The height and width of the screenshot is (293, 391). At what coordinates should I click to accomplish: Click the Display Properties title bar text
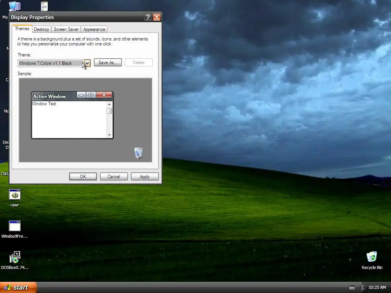(x=32, y=17)
